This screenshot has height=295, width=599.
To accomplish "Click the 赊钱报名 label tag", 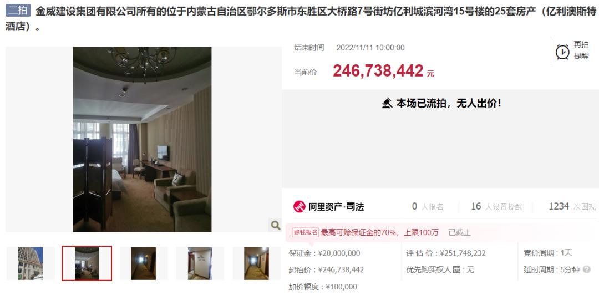I will click(x=305, y=232).
